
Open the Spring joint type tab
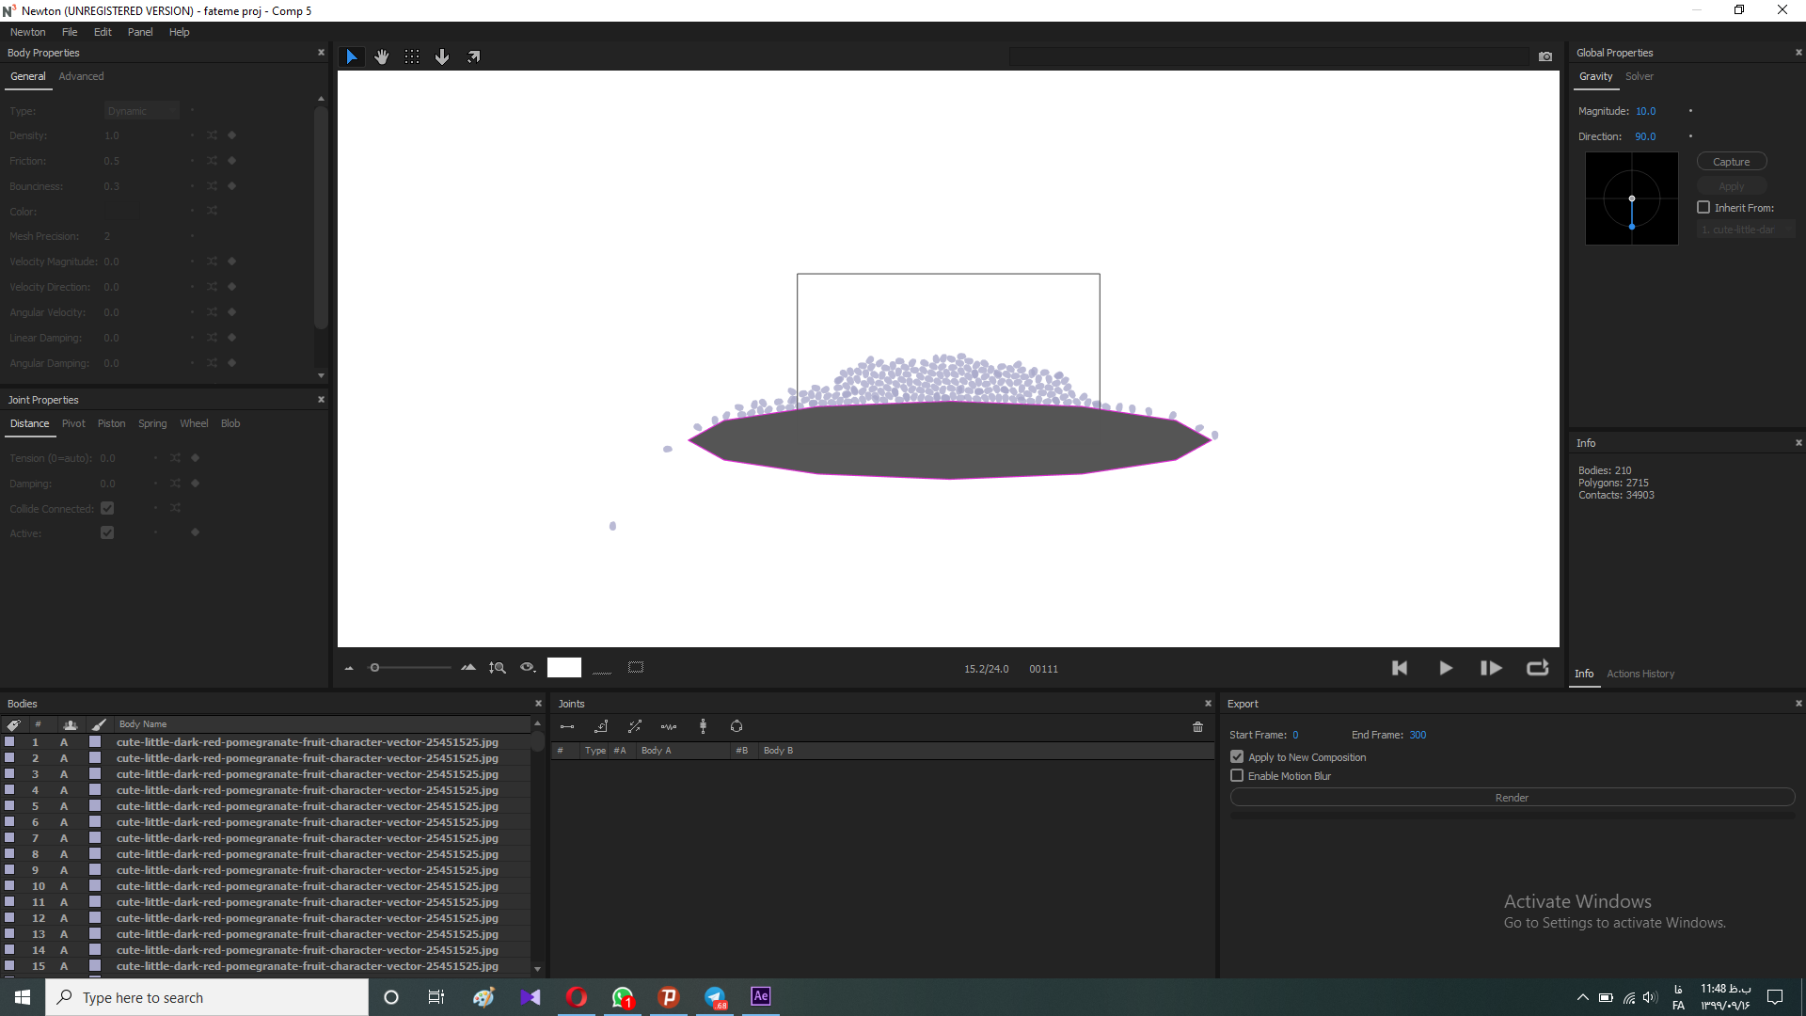(152, 423)
